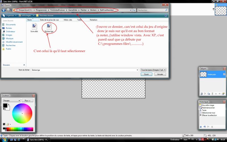Select Nouvelle image in Historique
This screenshot has width=227, height=142.
[208, 105]
